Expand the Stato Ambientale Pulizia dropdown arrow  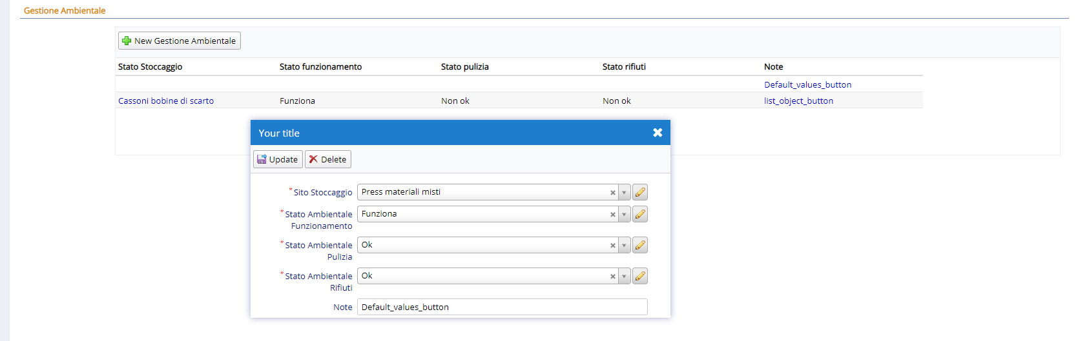click(x=624, y=245)
